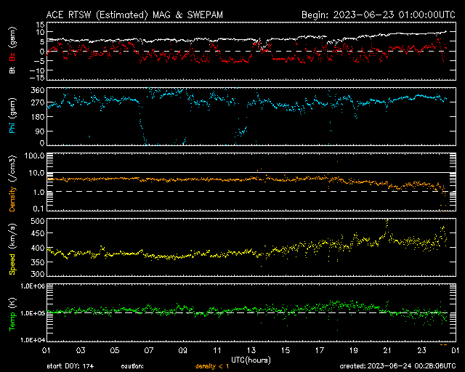Click the speed spike near hour 21

click(387, 221)
